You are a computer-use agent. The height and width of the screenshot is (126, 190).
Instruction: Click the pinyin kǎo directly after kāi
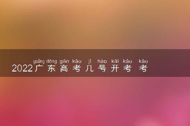pyautogui.click(x=128, y=61)
